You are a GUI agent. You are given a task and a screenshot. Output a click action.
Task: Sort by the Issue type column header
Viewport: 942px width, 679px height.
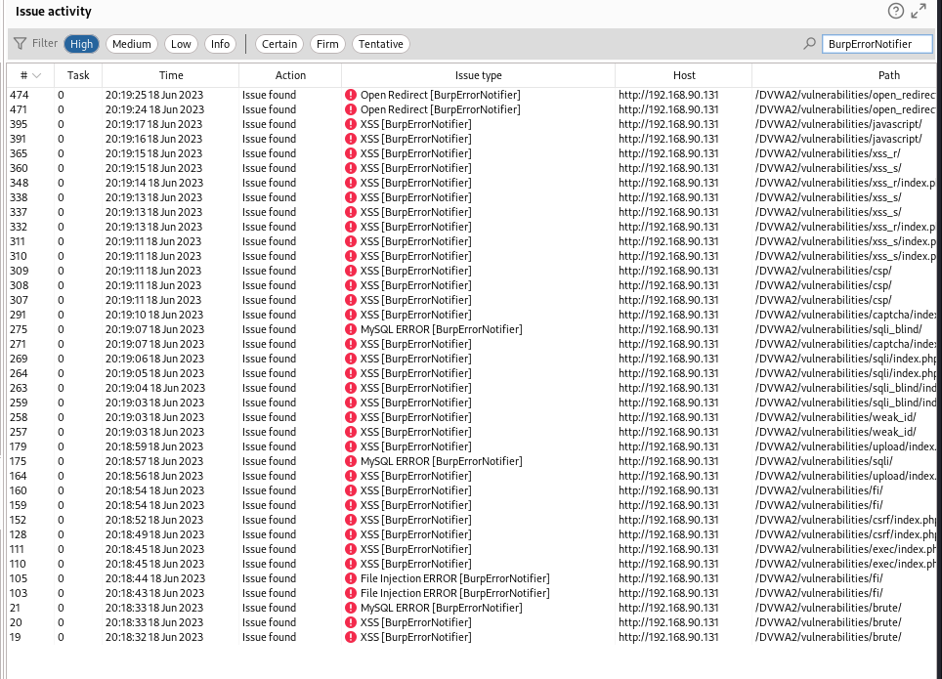478,75
